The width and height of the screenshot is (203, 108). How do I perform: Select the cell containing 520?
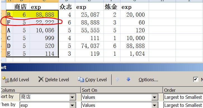(x=44, y=45)
